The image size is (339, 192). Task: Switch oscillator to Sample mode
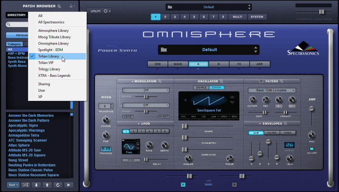(x=201, y=88)
